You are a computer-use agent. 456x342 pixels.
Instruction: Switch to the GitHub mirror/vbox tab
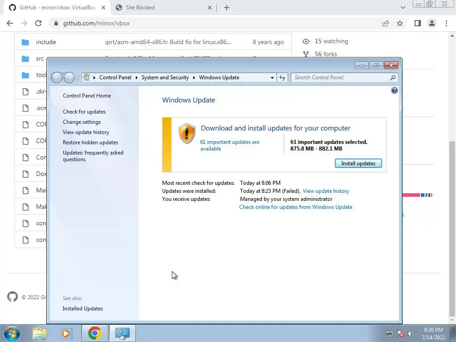pyautogui.click(x=57, y=8)
